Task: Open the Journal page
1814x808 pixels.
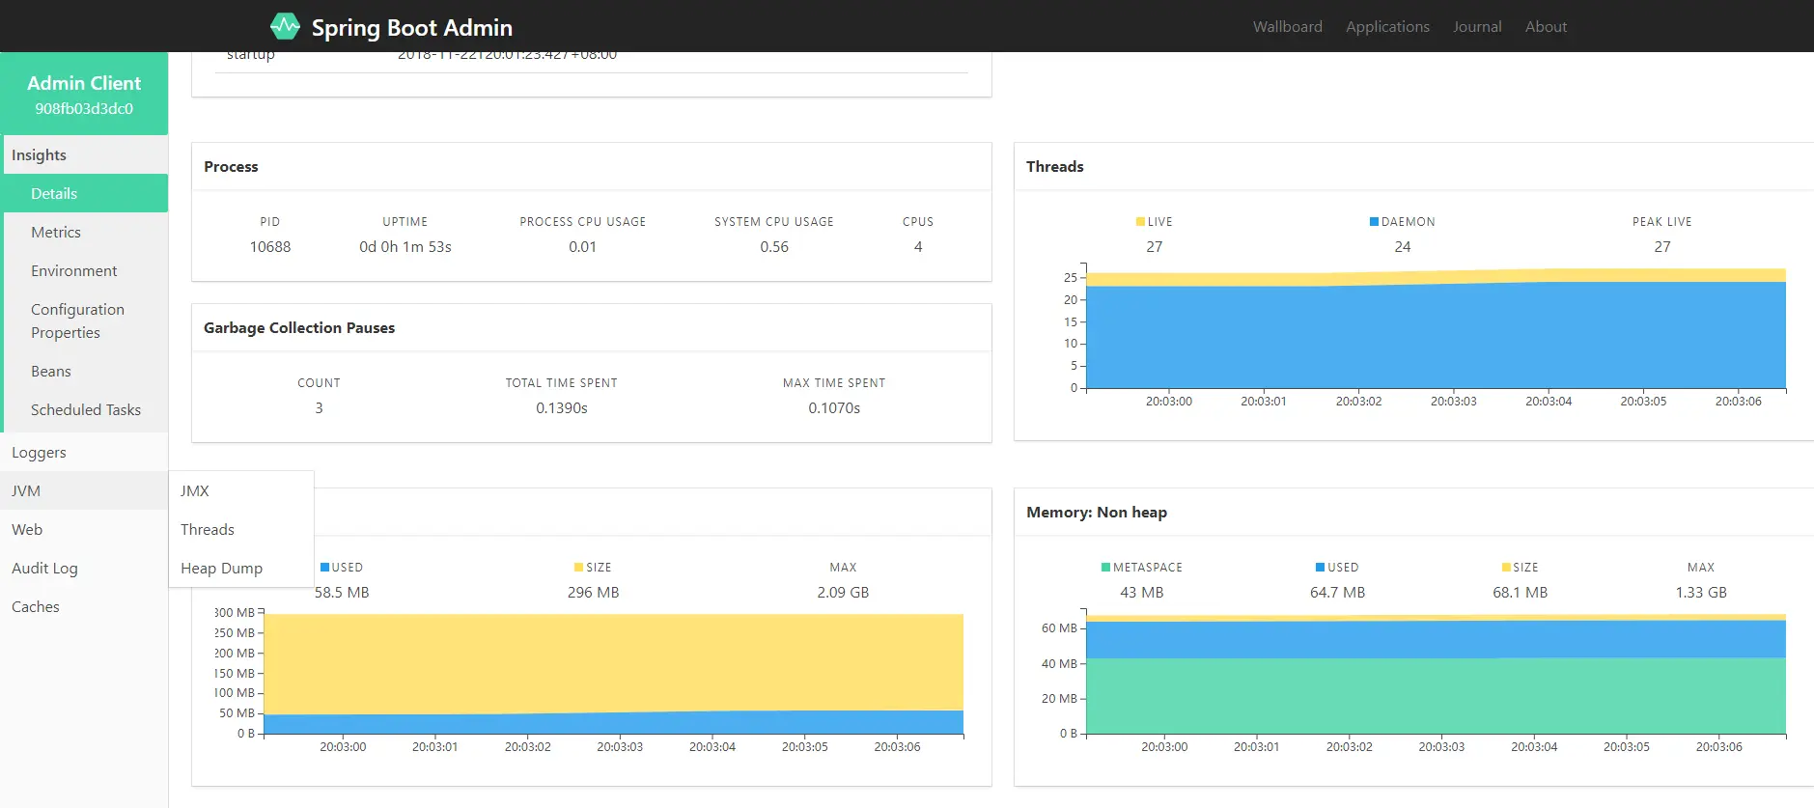Action: 1477,27
